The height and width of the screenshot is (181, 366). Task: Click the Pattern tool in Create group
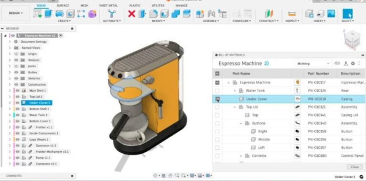pos(81,14)
